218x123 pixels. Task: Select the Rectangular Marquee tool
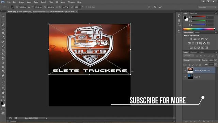click(3, 20)
